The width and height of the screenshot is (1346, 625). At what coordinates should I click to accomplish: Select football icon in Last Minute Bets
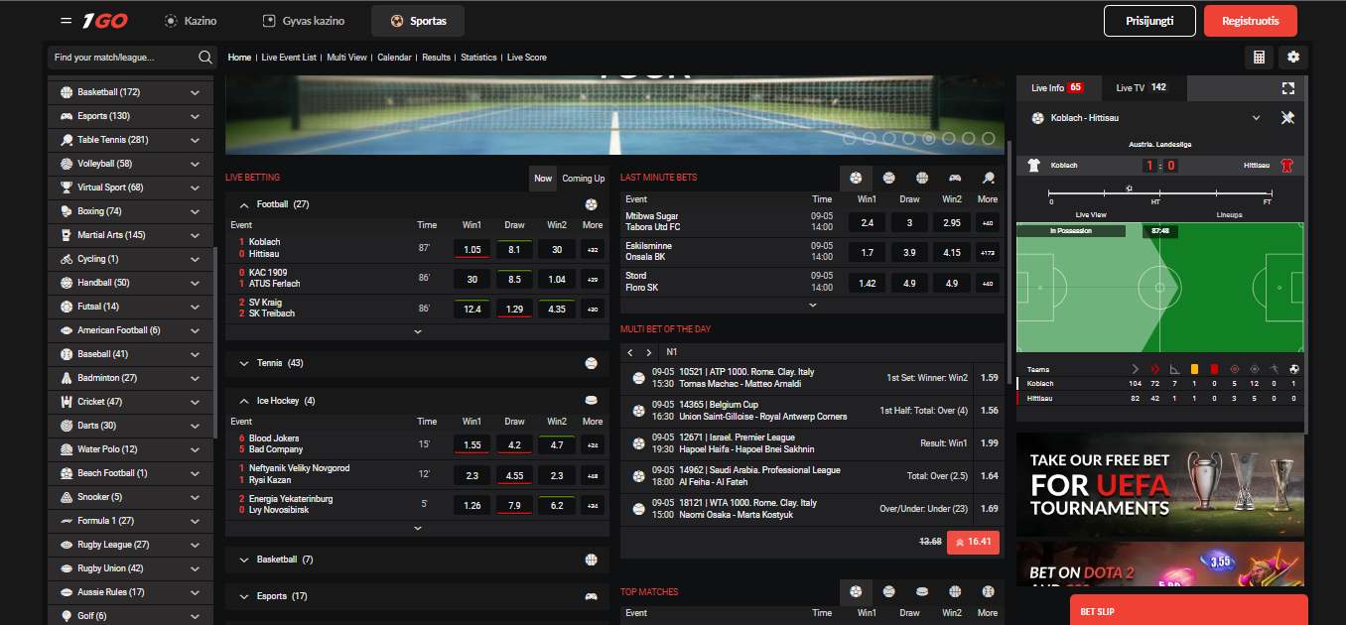point(855,178)
